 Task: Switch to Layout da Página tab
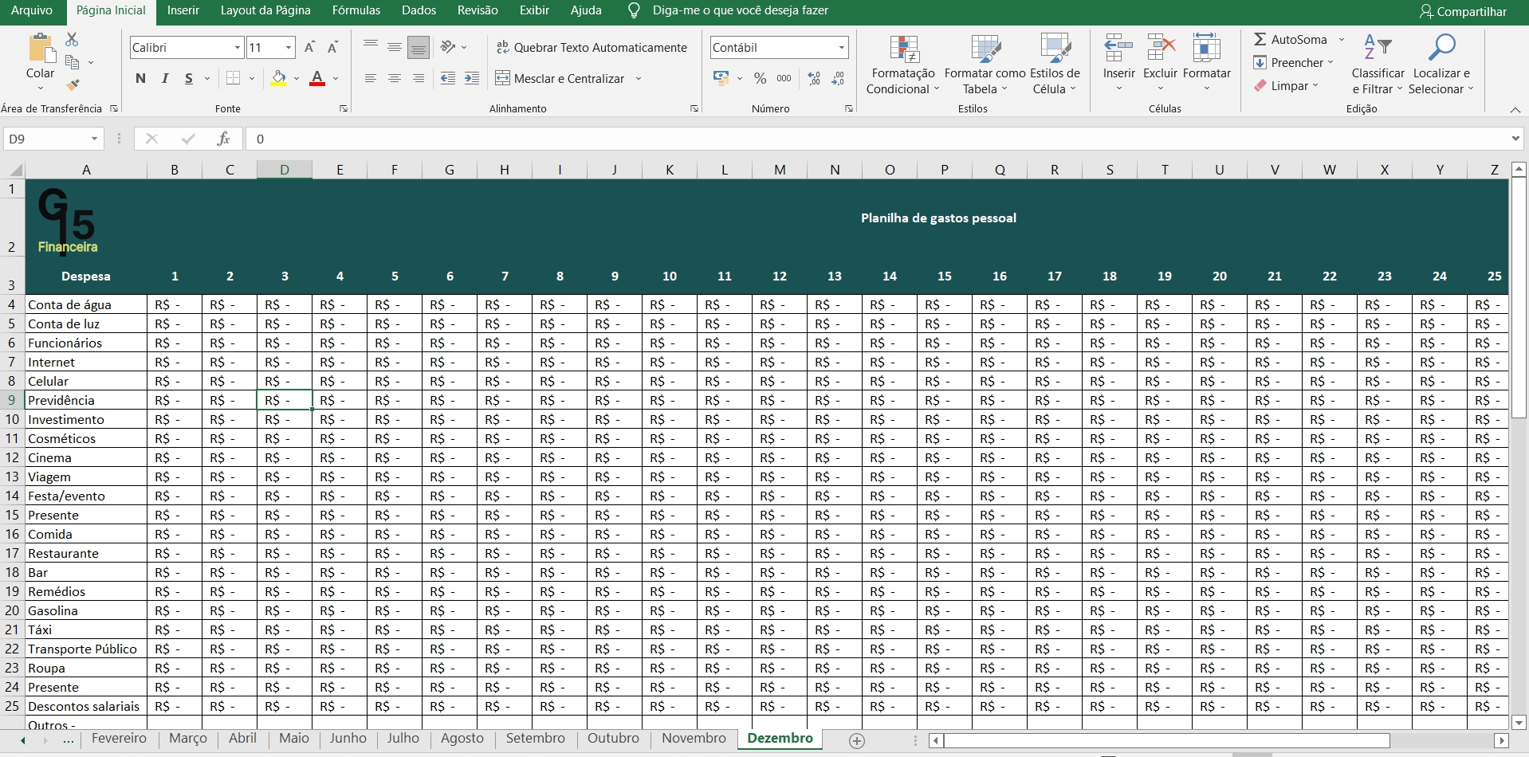click(265, 10)
